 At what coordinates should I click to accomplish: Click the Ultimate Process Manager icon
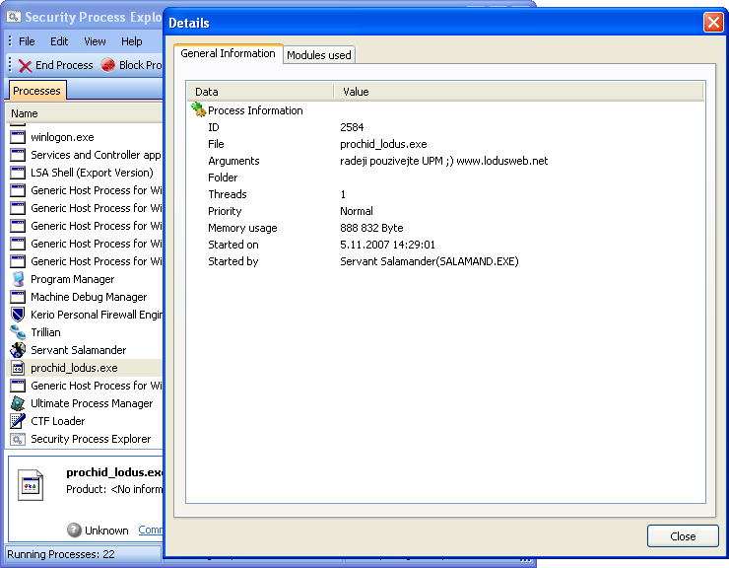point(18,403)
